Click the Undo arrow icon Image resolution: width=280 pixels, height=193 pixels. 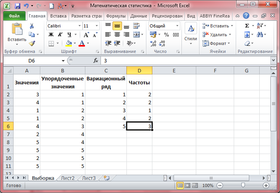26,6
